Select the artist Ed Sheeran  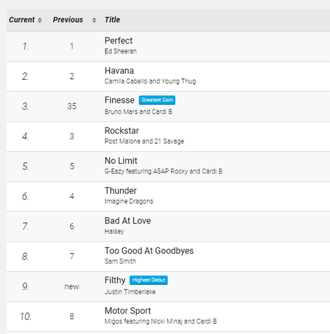point(121,51)
